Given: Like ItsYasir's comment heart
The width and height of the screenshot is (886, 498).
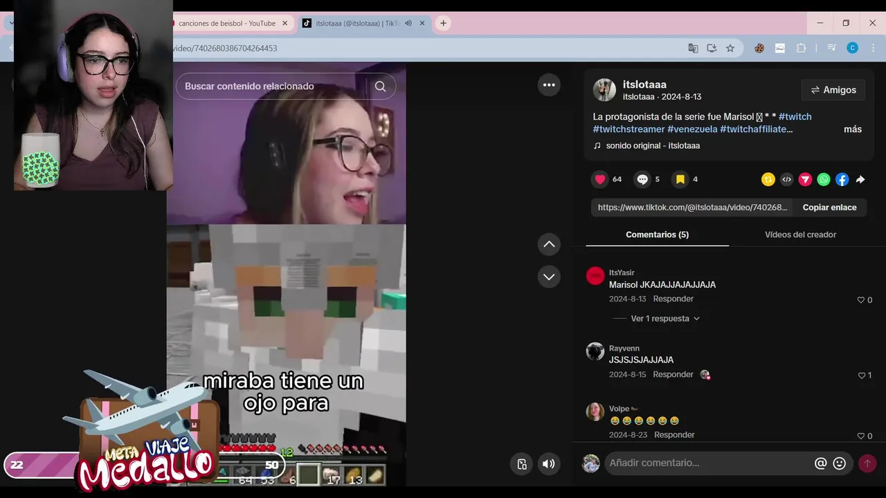Looking at the screenshot, I should [861, 300].
